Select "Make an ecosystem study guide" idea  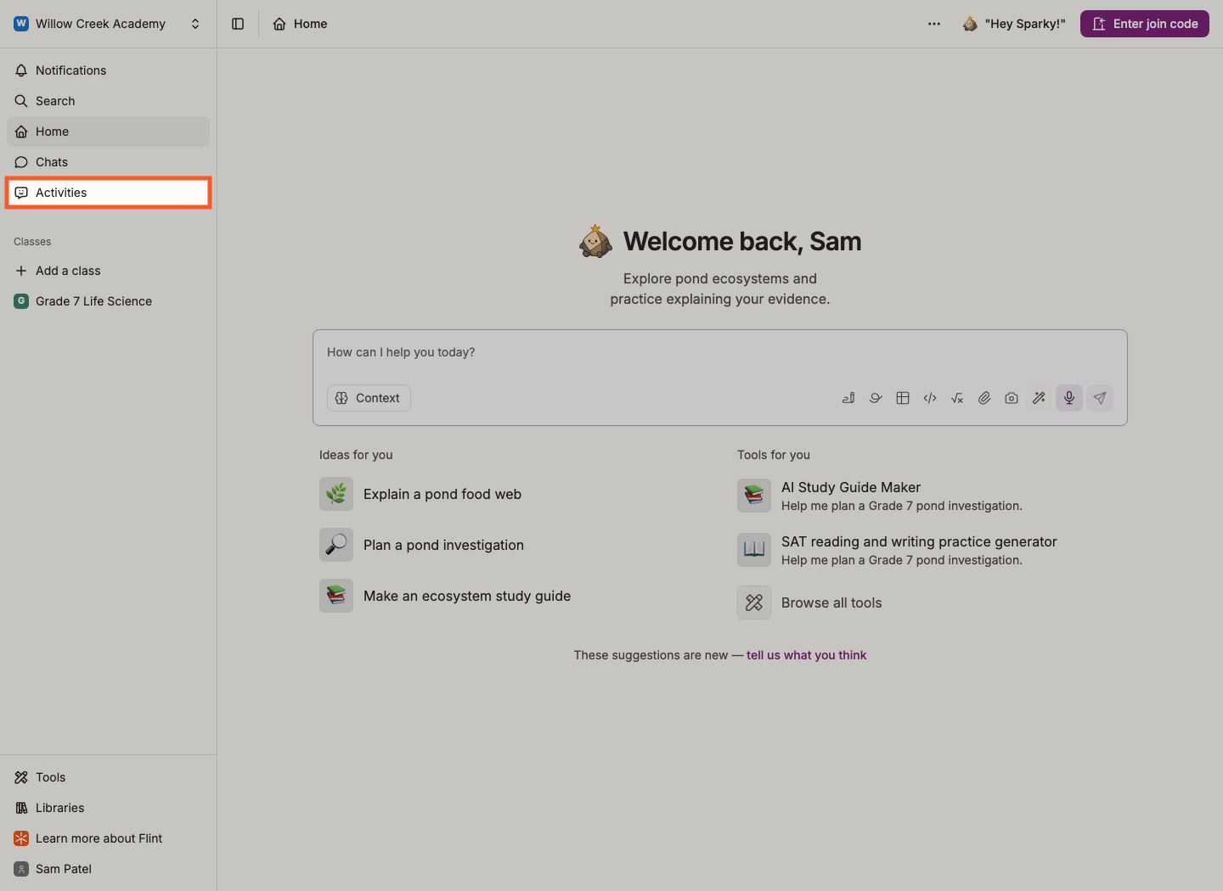446,596
